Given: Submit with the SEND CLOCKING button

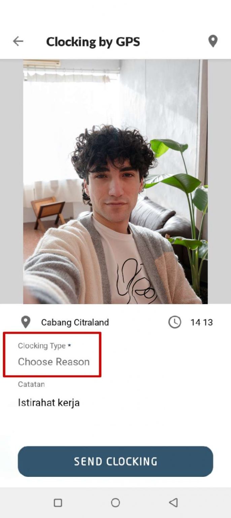Looking at the screenshot, I should [x=115, y=461].
